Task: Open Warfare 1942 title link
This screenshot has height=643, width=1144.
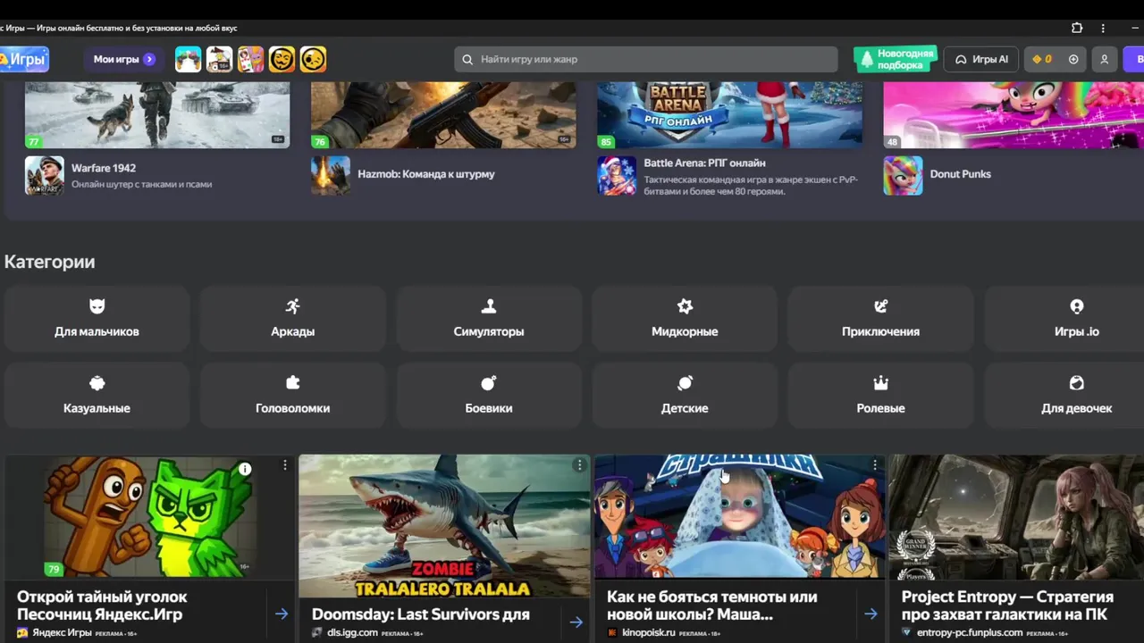Action: click(104, 168)
